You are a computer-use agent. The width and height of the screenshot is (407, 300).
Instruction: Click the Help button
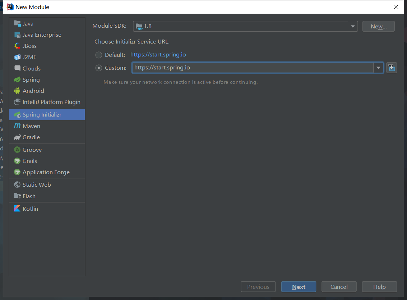[x=379, y=287]
